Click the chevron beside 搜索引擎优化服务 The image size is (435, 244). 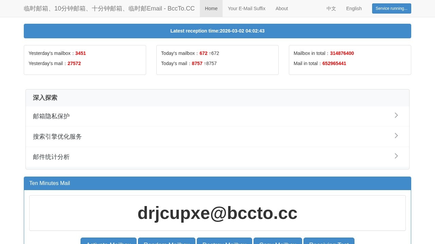pos(396,136)
